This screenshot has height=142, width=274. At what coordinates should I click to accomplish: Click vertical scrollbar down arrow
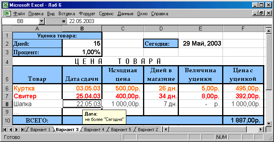[269, 123]
